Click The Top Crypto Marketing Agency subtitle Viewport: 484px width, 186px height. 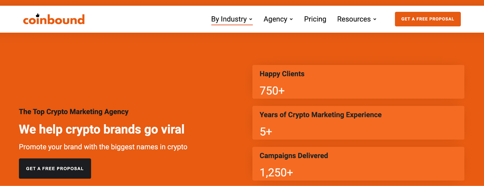pyautogui.click(x=74, y=112)
